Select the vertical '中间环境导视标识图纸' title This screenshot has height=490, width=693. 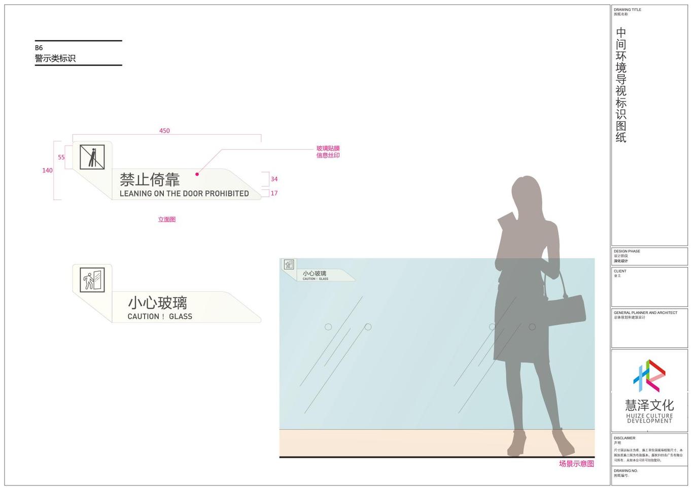[621, 85]
